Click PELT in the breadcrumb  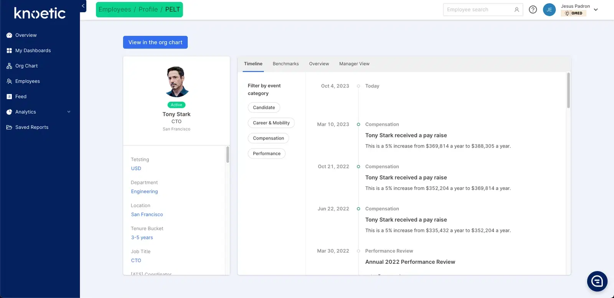[173, 10]
